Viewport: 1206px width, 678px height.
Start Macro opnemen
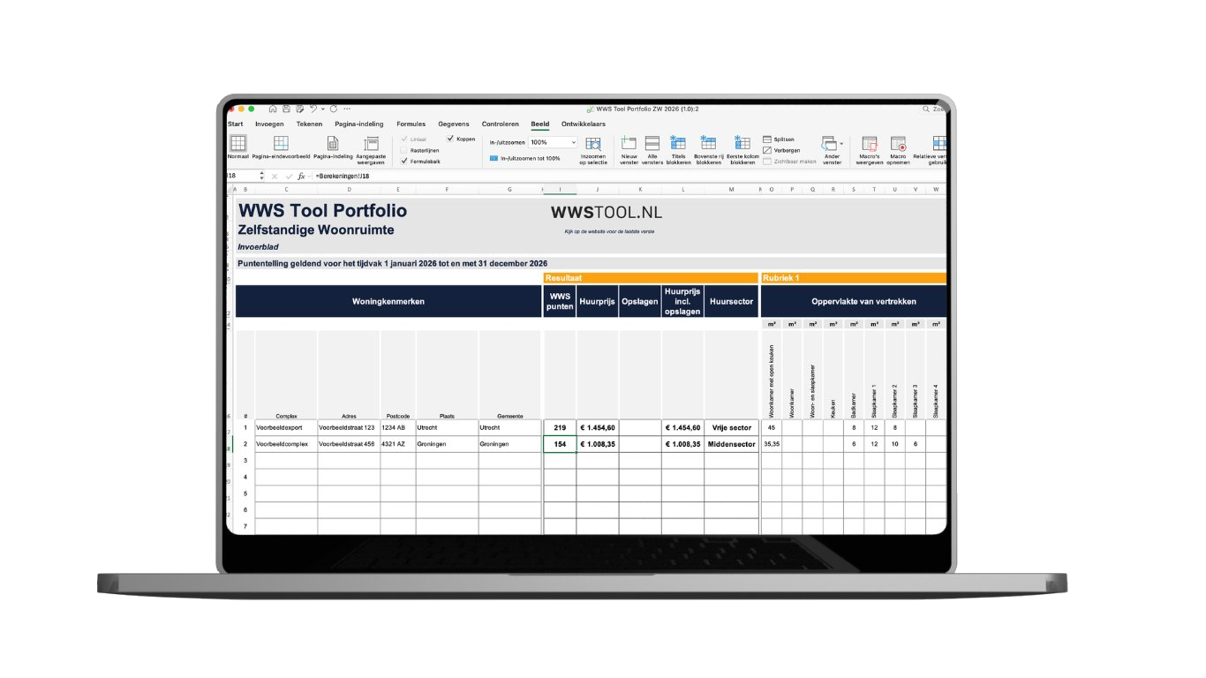click(898, 144)
